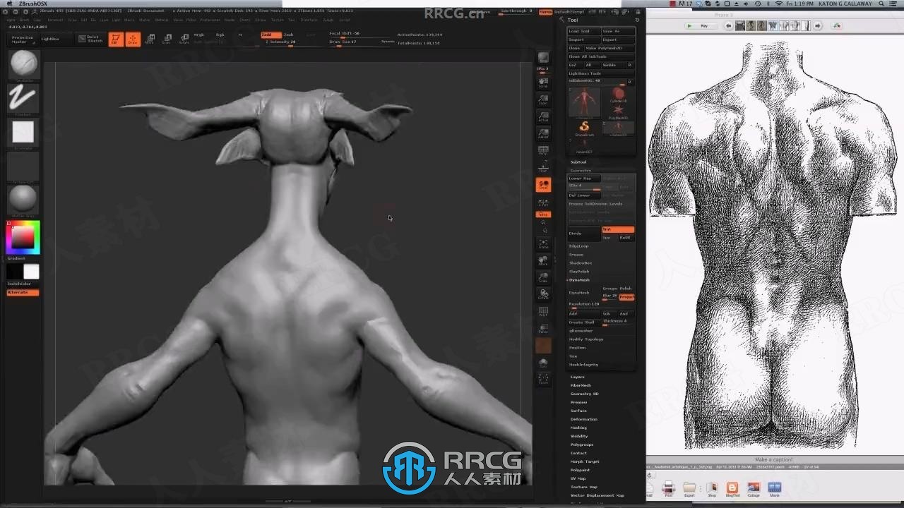Expand the Polypaint section
Image resolution: width=904 pixels, height=508 pixels.
pyautogui.click(x=580, y=470)
